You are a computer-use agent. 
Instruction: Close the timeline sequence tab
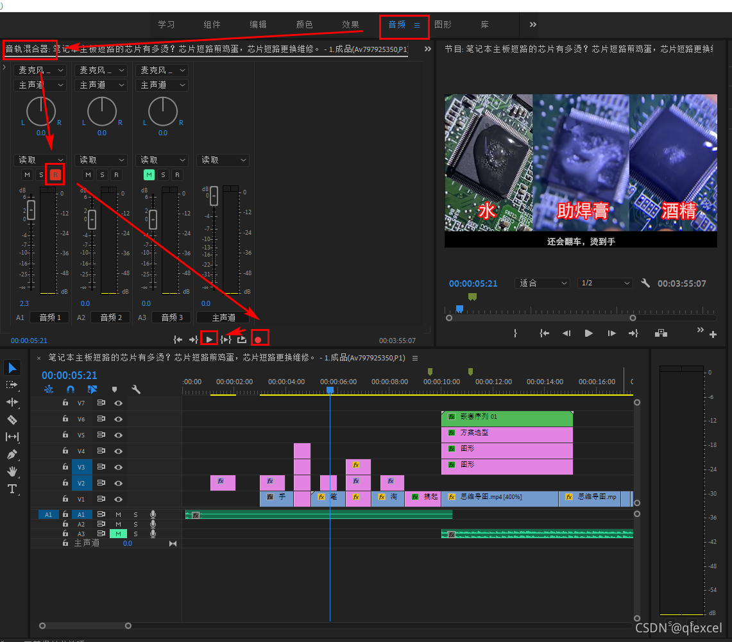point(38,359)
